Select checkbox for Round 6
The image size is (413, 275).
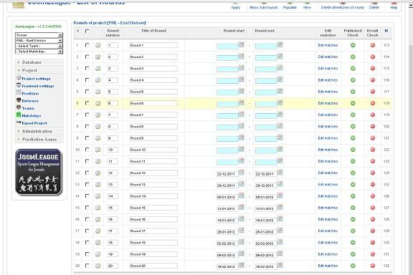coord(87,103)
